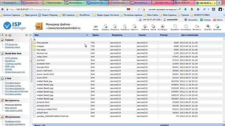Click browser reload button

coord(139,9)
